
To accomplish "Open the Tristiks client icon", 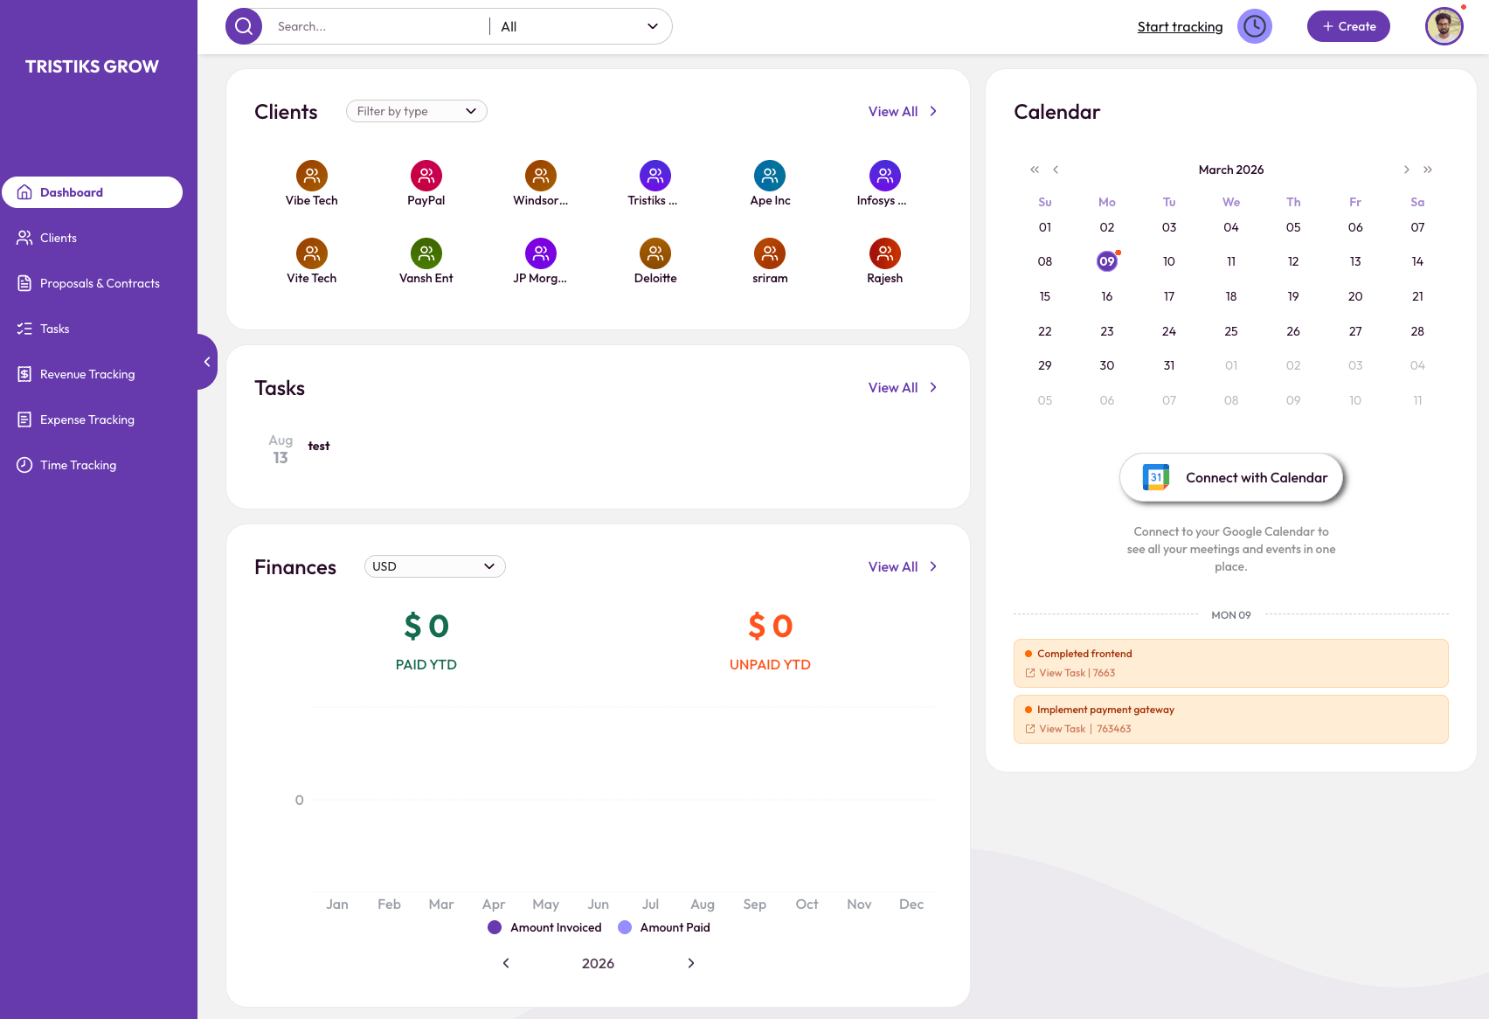I will pos(655,176).
